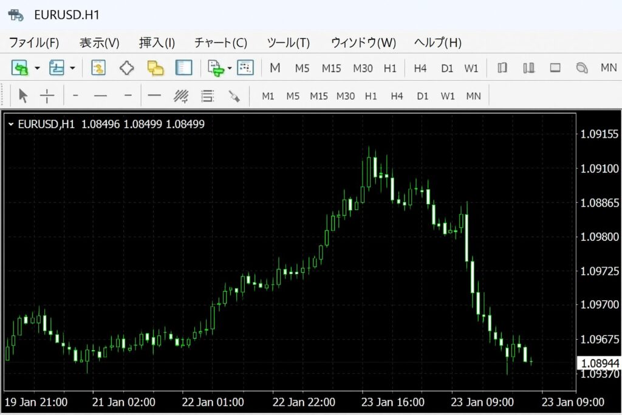This screenshot has width=622, height=415.
Task: Switch the chart to candlestick display
Action: point(528,68)
